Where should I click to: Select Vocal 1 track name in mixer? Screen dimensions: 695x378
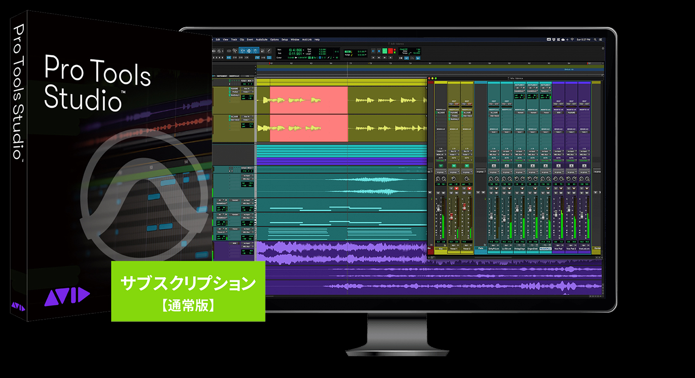pyautogui.click(x=454, y=249)
